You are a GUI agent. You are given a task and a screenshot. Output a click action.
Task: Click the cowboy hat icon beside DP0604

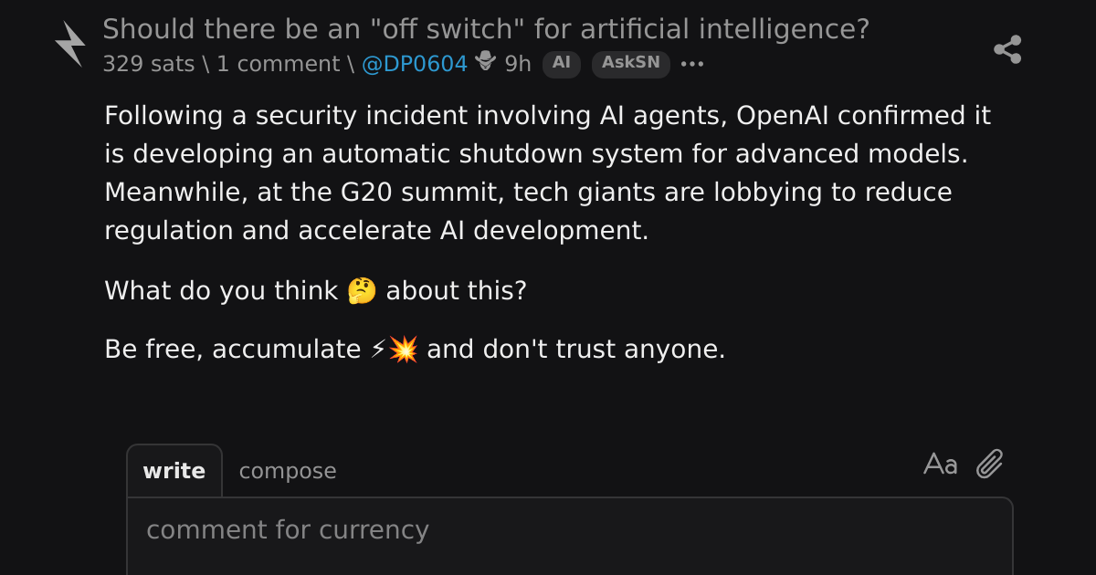486,61
